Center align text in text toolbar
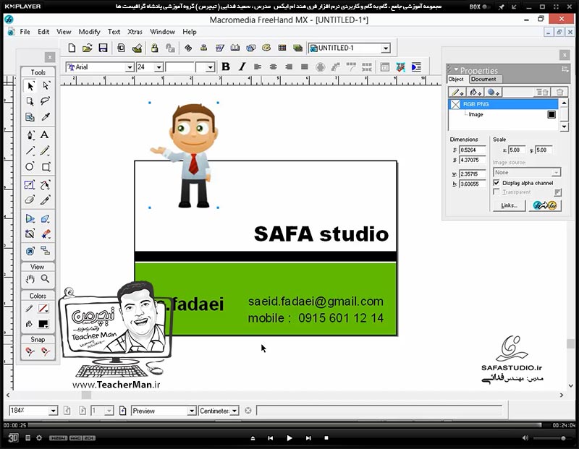The width and height of the screenshot is (579, 449). pos(274,67)
